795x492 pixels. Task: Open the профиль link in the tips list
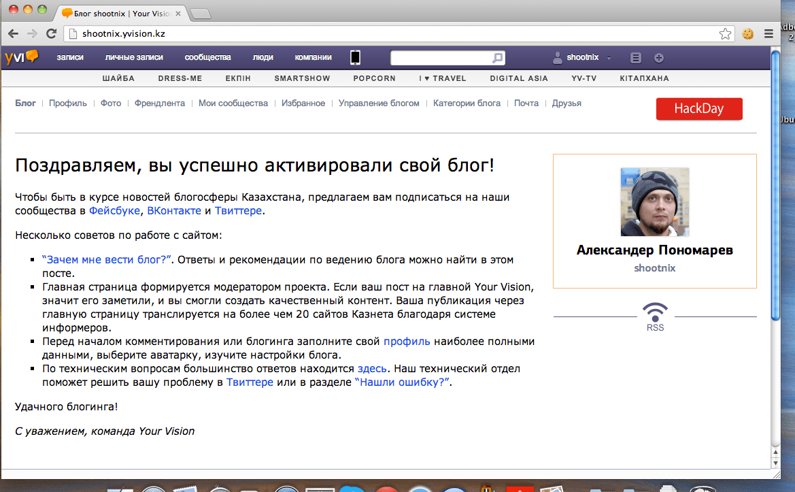(407, 342)
